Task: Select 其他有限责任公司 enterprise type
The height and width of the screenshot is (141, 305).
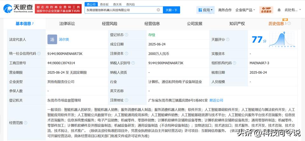Action: tap(61, 82)
